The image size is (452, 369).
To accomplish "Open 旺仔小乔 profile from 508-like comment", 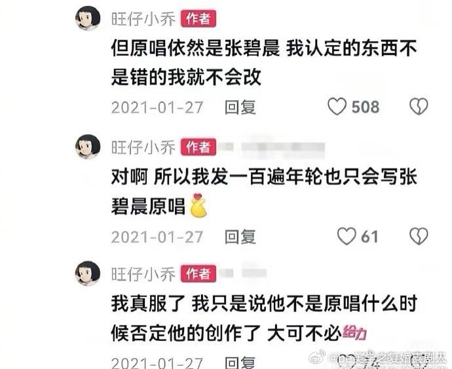I will point(143,19).
